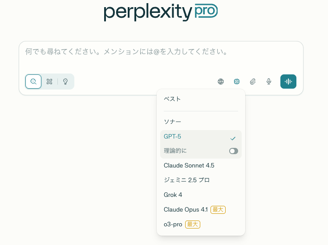Viewport: 328px width, 245px height.
Task: Choose ベスト from the model list
Action: tap(172, 99)
